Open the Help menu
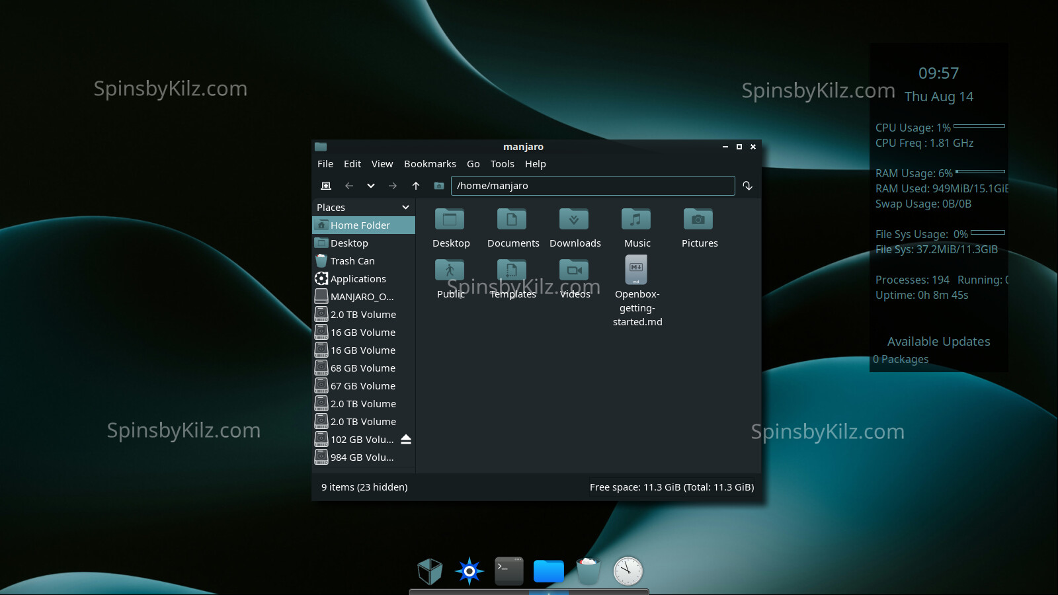This screenshot has height=595, width=1058. [536, 164]
